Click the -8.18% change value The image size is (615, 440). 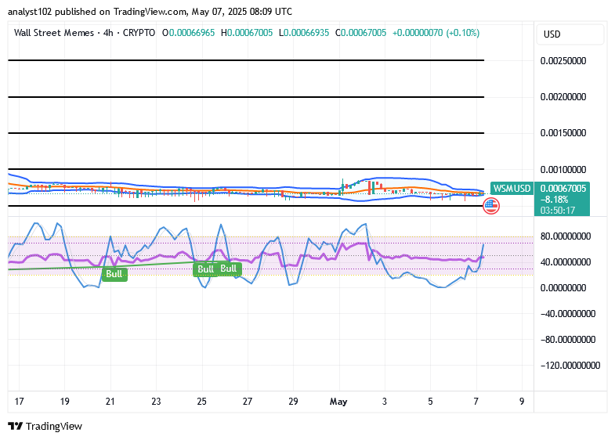click(554, 200)
